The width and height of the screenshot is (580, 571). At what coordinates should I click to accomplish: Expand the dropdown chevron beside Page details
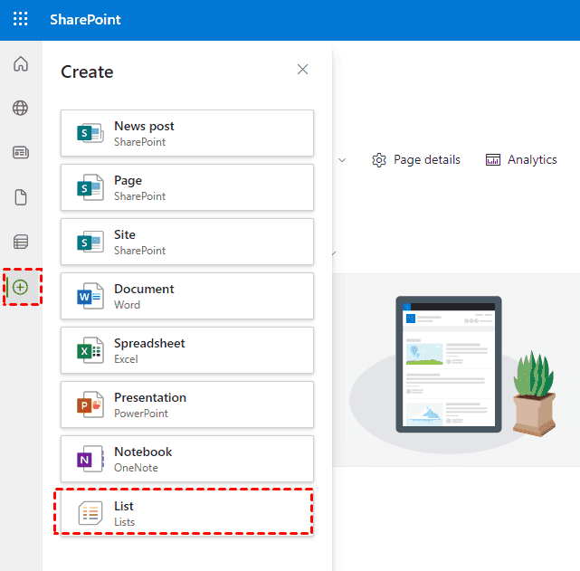[342, 160]
